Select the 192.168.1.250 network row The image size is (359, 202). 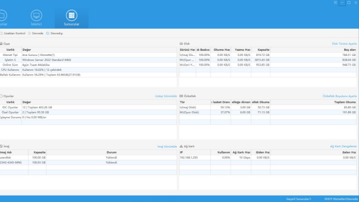[268, 157]
